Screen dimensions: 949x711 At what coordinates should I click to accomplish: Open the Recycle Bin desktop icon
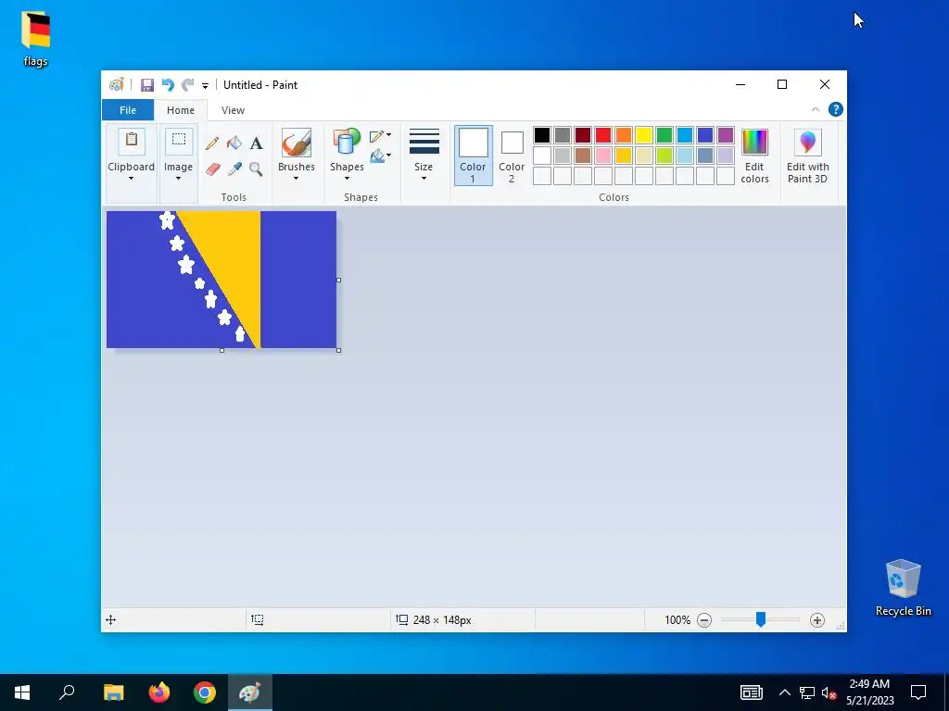tap(903, 587)
